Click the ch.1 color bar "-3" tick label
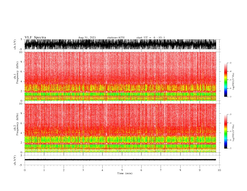 pyautogui.click(x=230, y=63)
